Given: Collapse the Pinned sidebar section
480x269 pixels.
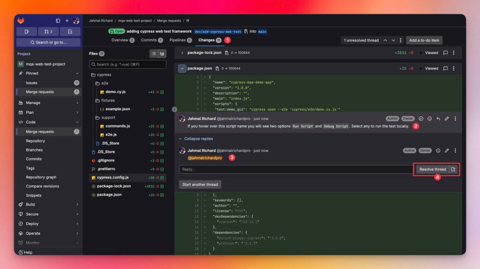Looking at the screenshot, I should click(x=48, y=74).
